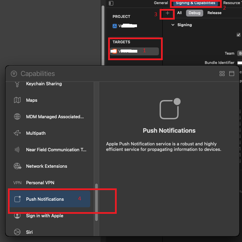
Task: Select the Maps capability icon
Action: click(17, 100)
